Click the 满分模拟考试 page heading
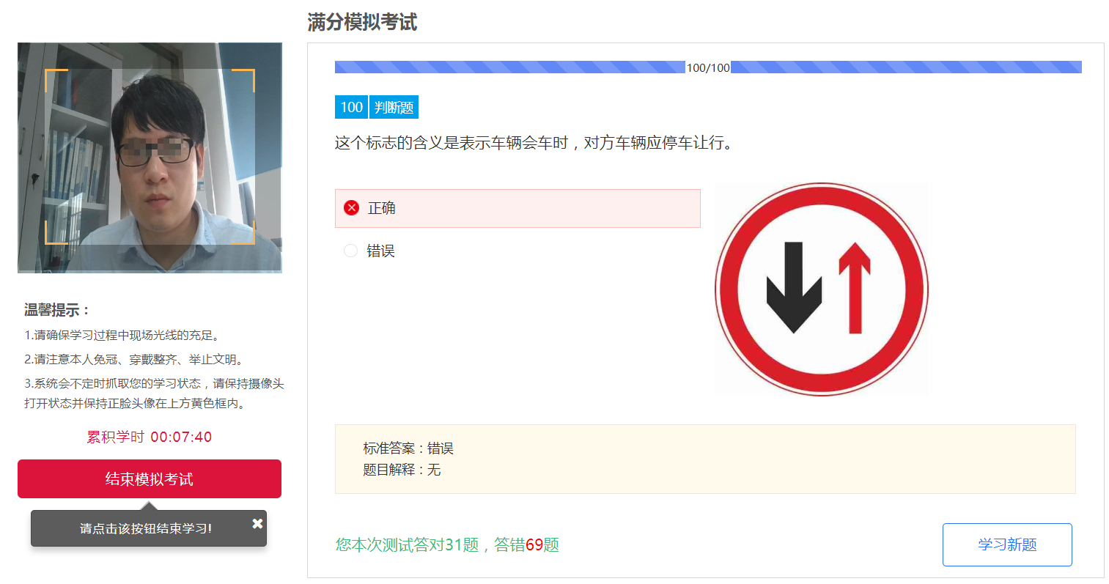Viewport: 1109px width, 584px height. pyautogui.click(x=362, y=23)
